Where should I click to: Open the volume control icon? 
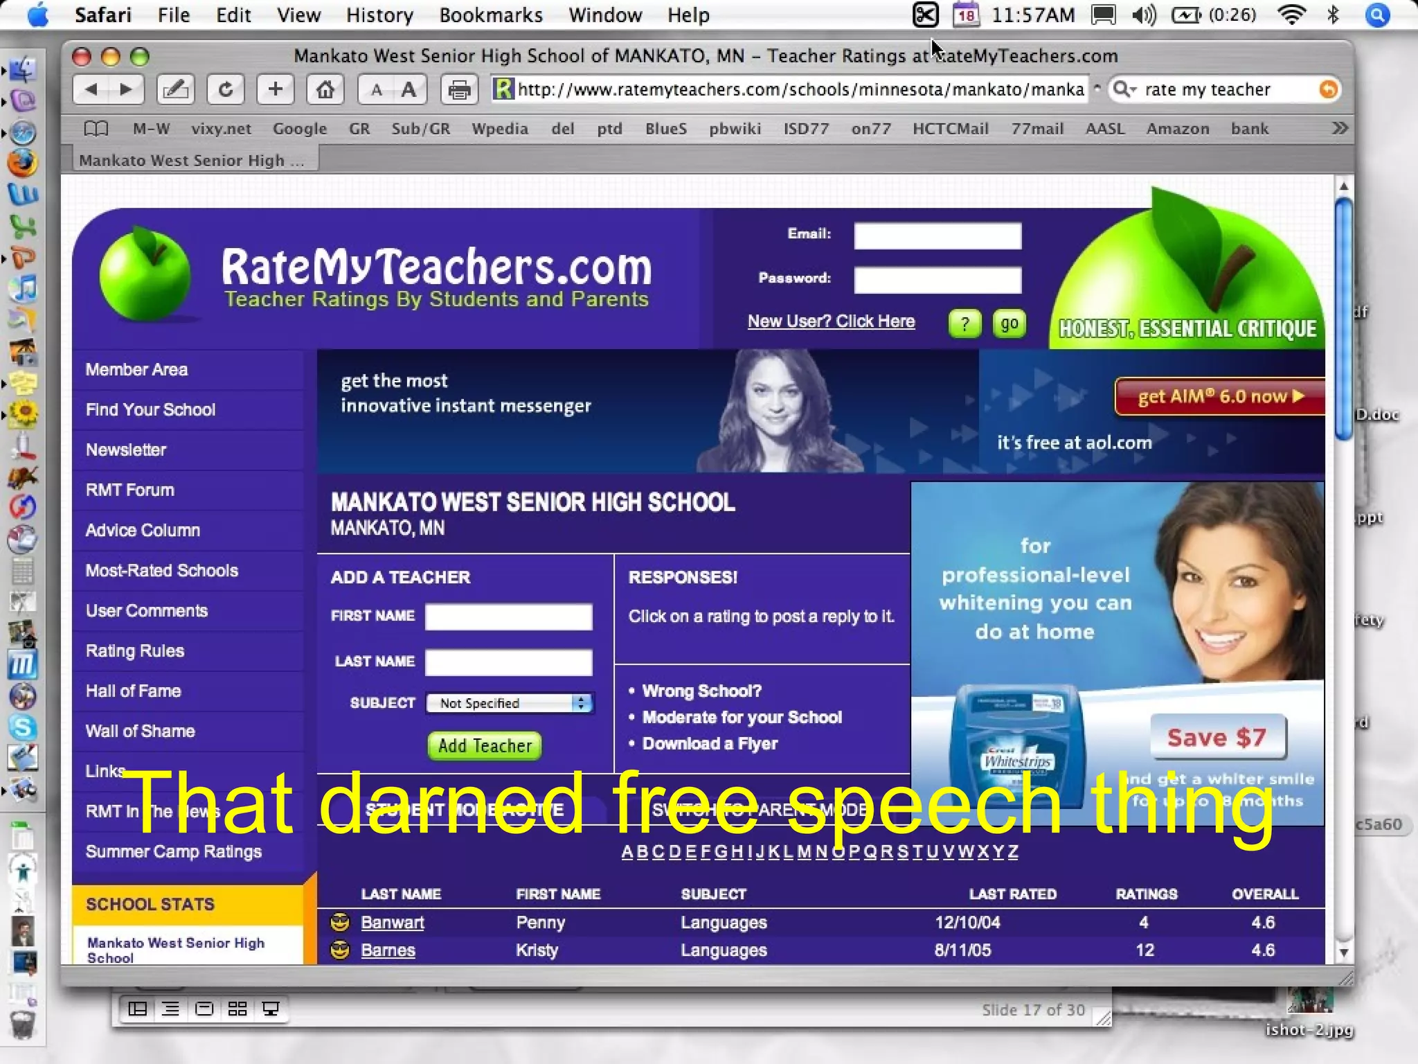[x=1144, y=15]
